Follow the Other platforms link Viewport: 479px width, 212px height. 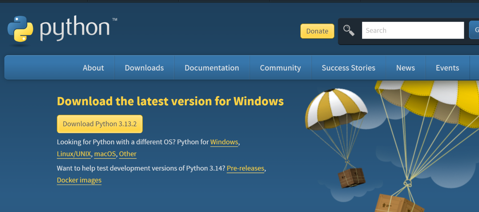(x=128, y=154)
